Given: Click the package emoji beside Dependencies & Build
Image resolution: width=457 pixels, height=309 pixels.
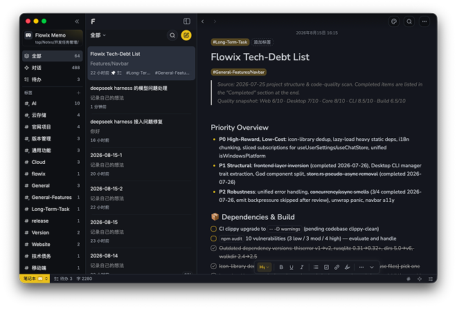Looking at the screenshot, I should coord(215,217).
